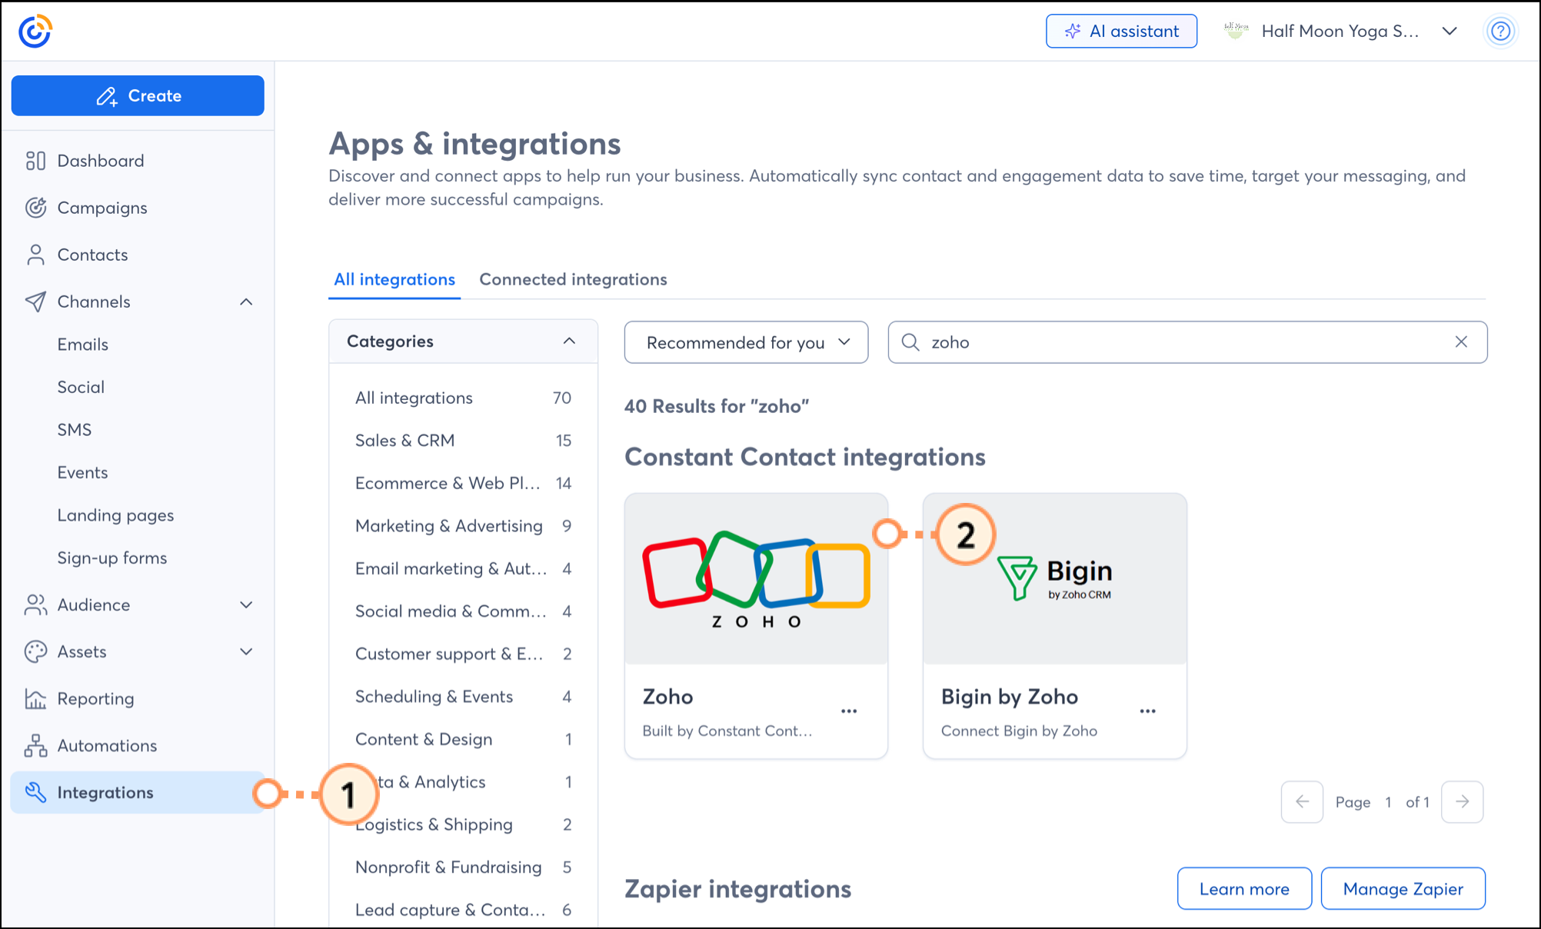This screenshot has width=1541, height=929.
Task: Switch to Connected integrations tab
Action: click(x=573, y=279)
